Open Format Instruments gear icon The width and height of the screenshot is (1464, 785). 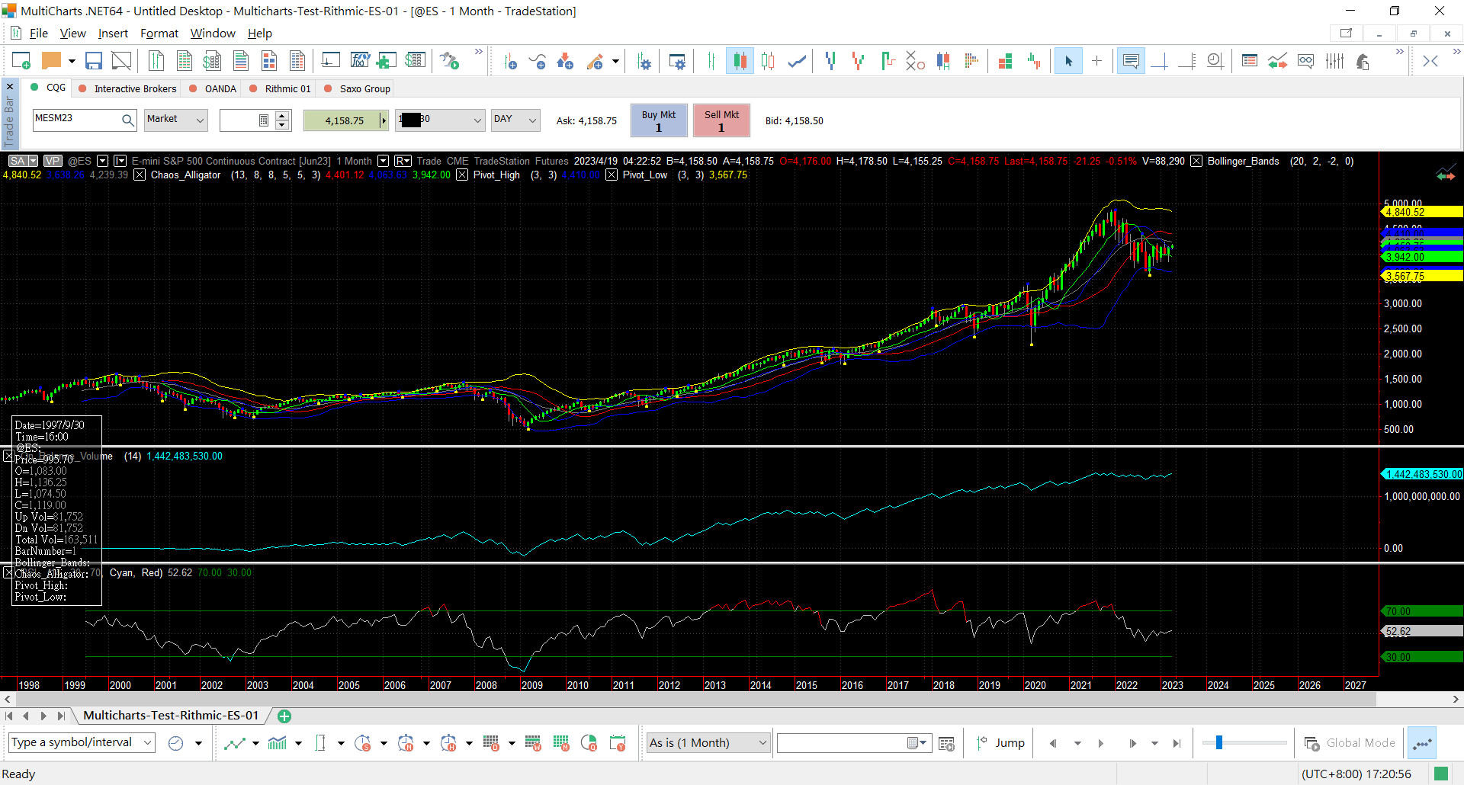[x=644, y=62]
